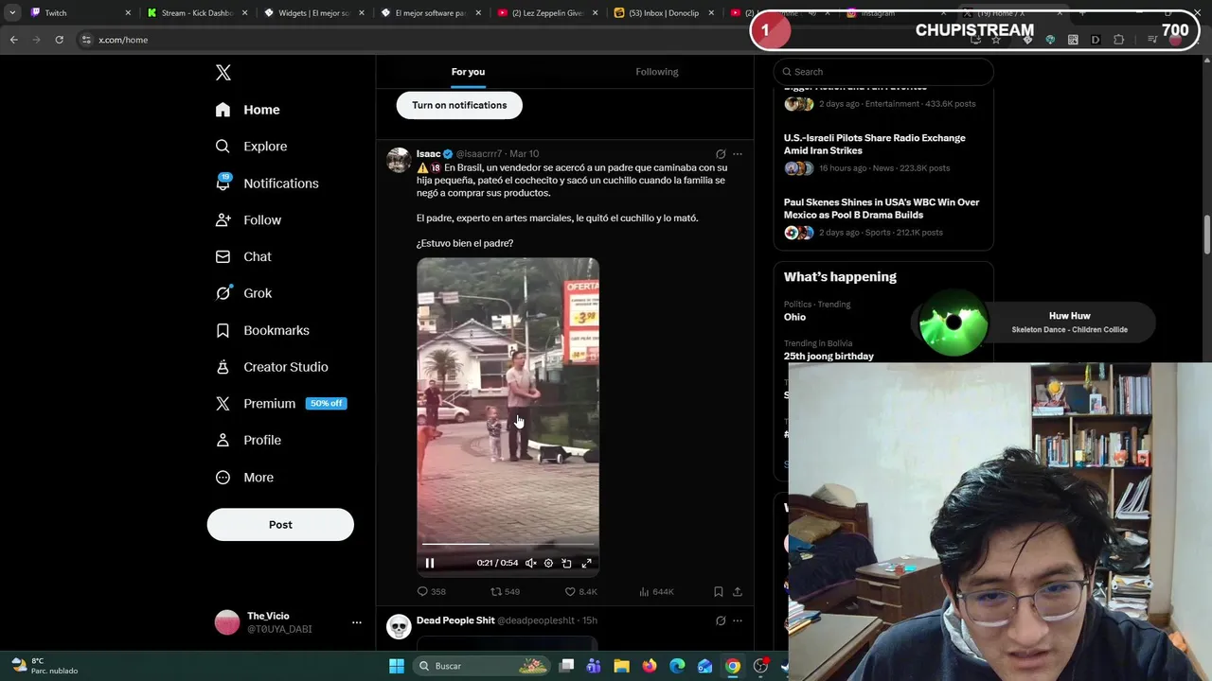The image size is (1212, 681).
Task: Click the Grok icon on Dead People Shit post
Action: (721, 620)
